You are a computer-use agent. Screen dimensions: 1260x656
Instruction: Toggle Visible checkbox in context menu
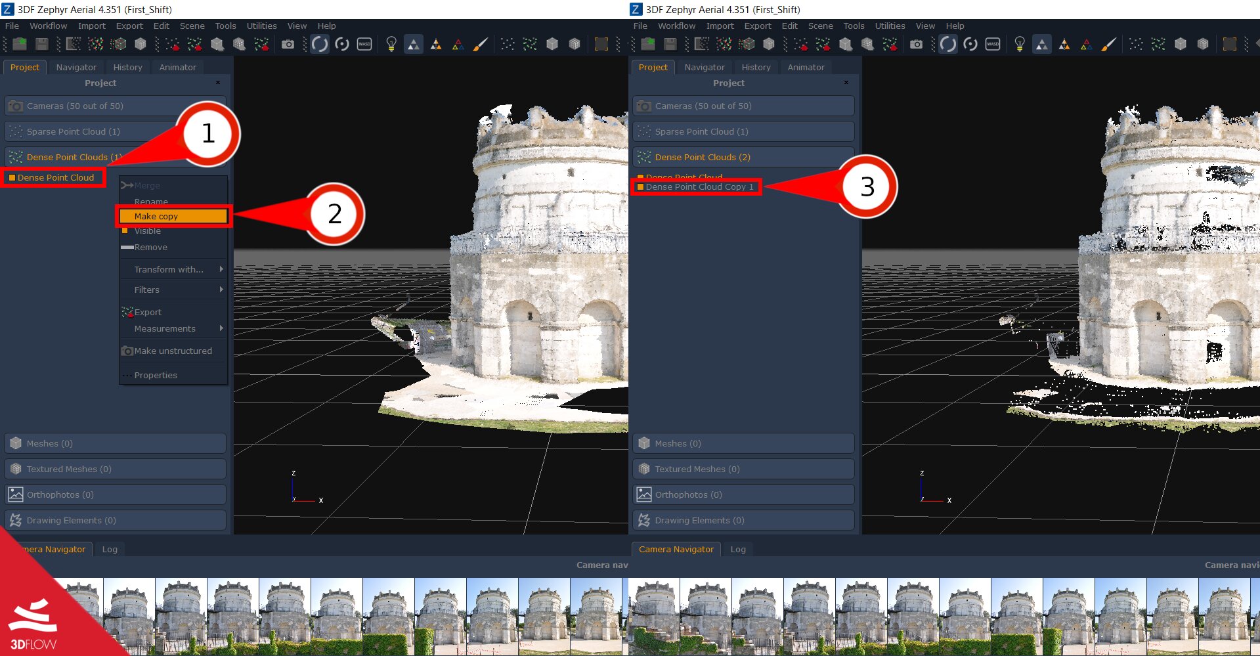125,230
